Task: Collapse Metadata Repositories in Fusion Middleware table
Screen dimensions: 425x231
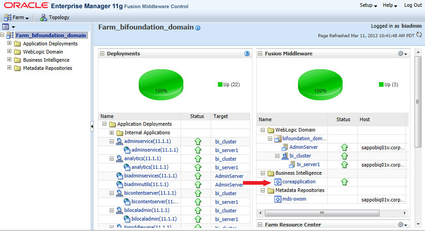Action: (x=263, y=191)
